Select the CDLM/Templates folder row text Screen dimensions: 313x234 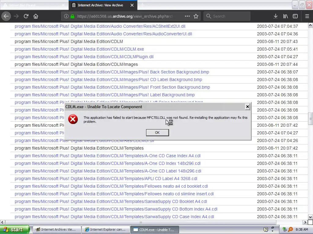(x=79, y=148)
